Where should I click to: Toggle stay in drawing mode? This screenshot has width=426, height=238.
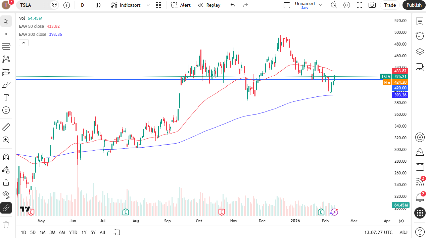(6, 170)
